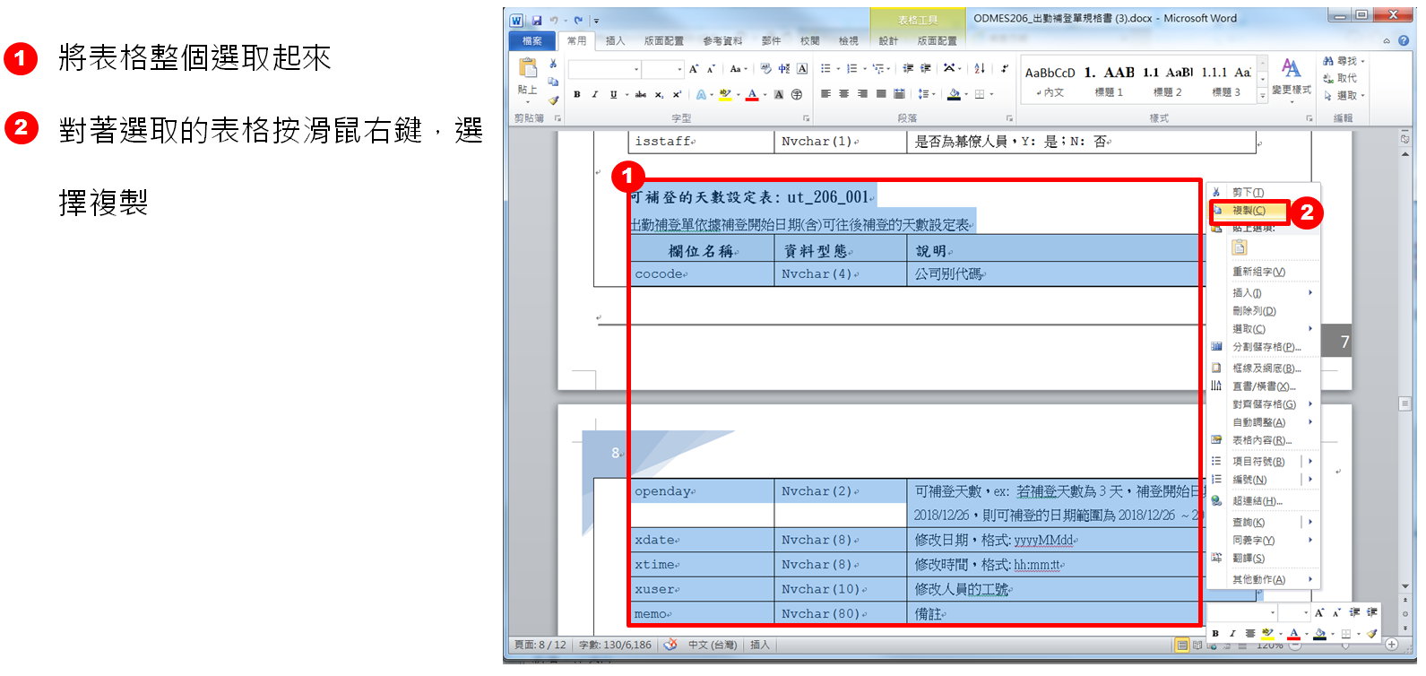
Task: Click the numbered list icon in ribbon
Action: (851, 68)
